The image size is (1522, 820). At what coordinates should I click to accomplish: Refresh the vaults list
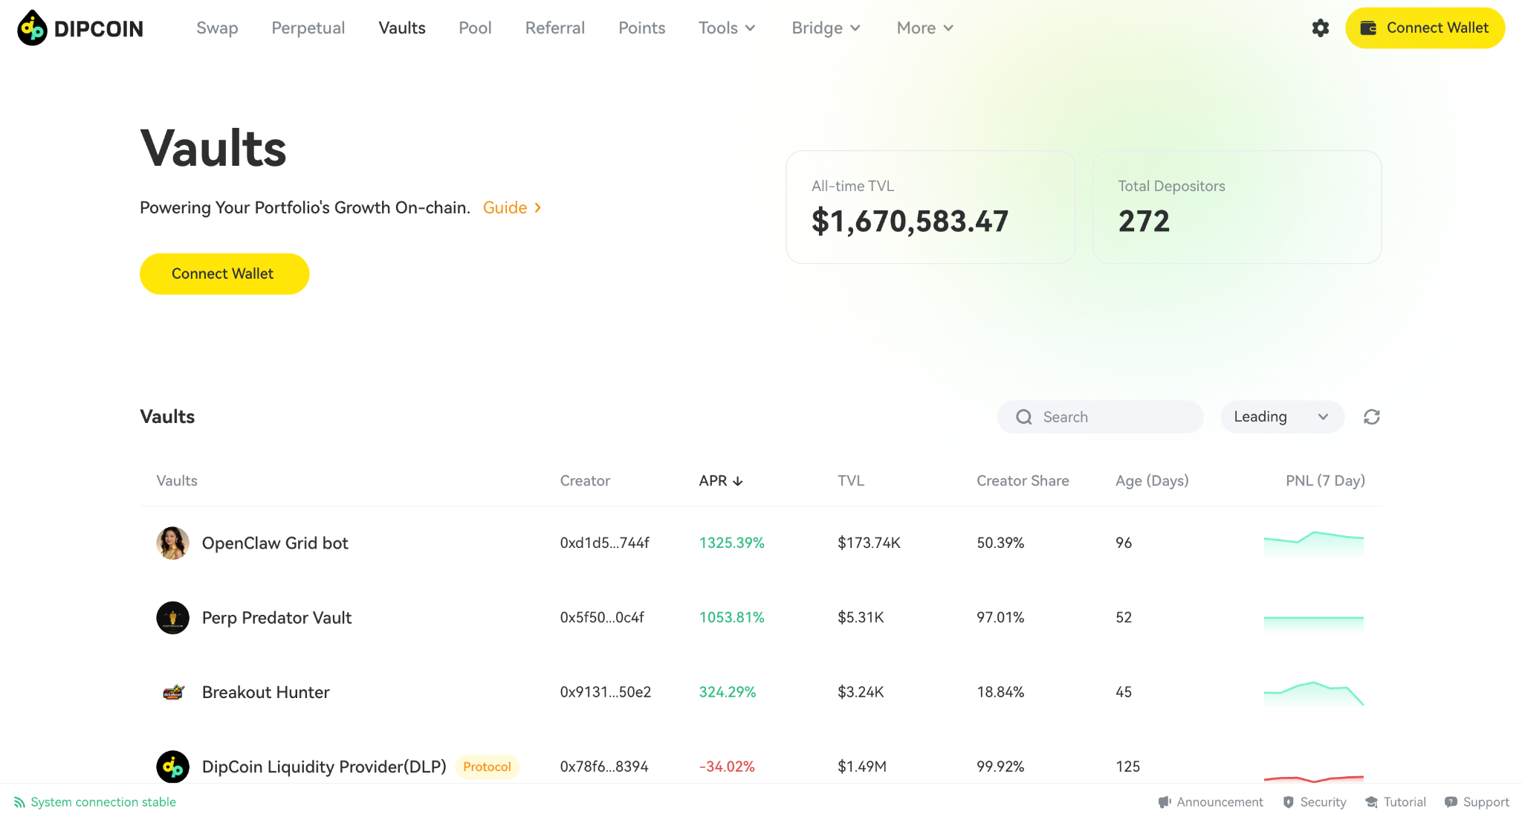tap(1372, 417)
